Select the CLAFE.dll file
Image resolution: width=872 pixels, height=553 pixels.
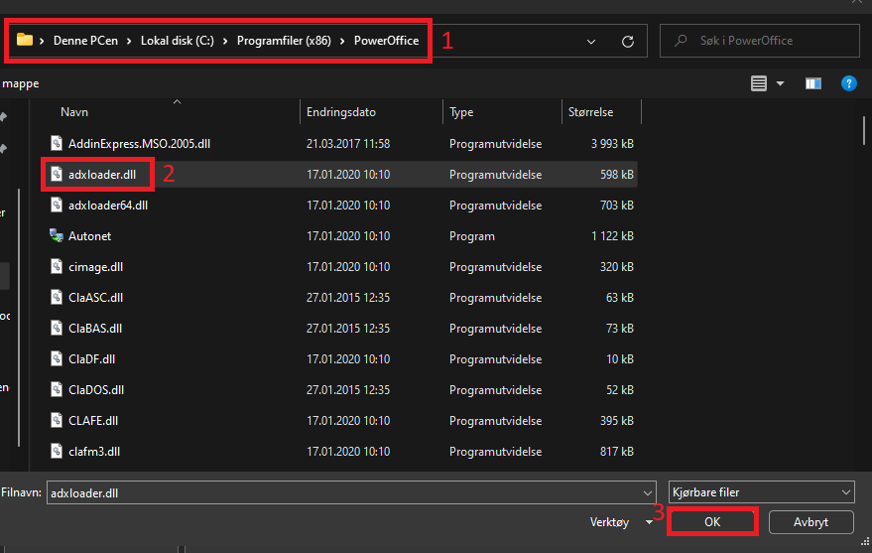pyautogui.click(x=93, y=421)
